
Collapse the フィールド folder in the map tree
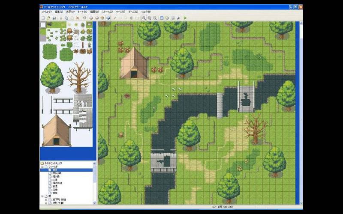coord(42,167)
